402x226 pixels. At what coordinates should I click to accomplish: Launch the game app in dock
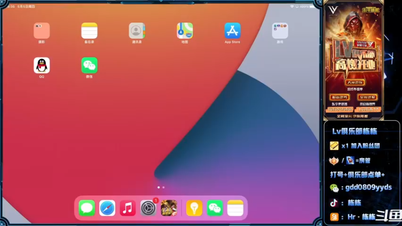[x=169, y=208]
